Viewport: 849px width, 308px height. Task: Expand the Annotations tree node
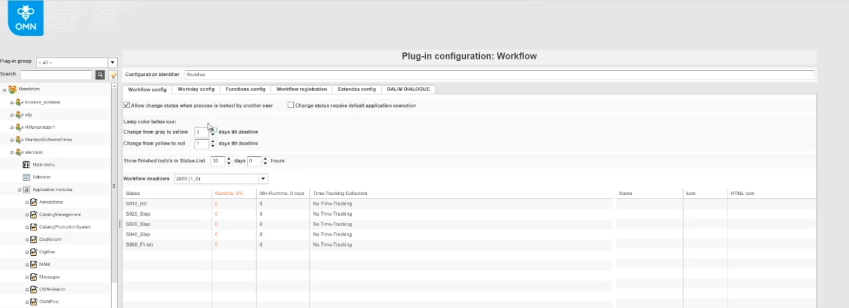27,202
